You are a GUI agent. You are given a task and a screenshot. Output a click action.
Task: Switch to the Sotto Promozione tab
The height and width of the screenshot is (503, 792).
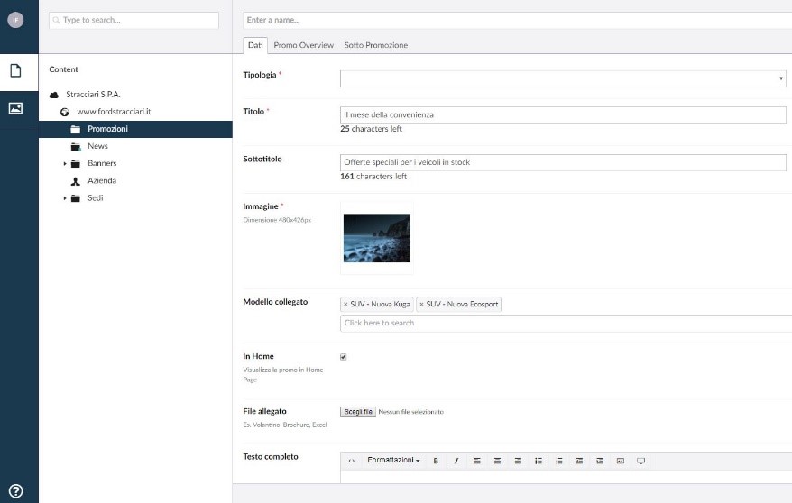[375, 45]
